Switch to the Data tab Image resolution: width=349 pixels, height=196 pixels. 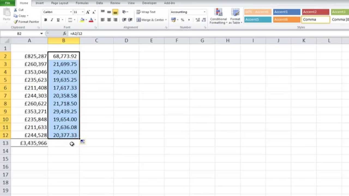(x=100, y=3)
